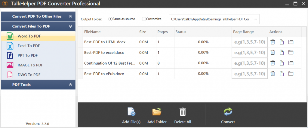Click the Version: 2.2.0 label

tap(37, 124)
